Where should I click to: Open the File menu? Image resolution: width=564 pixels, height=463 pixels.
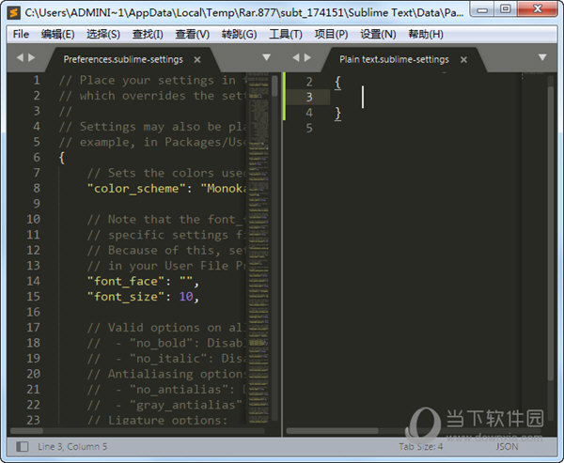[x=21, y=34]
